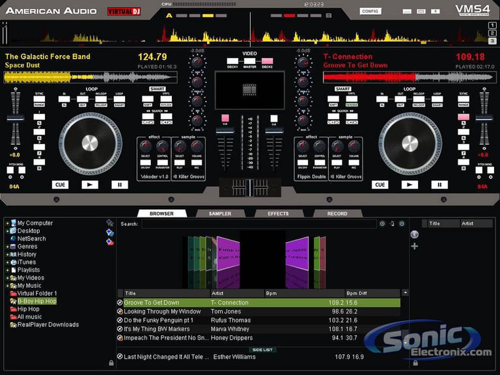Click the add favorite folder icon with blue plus

(x=109, y=232)
